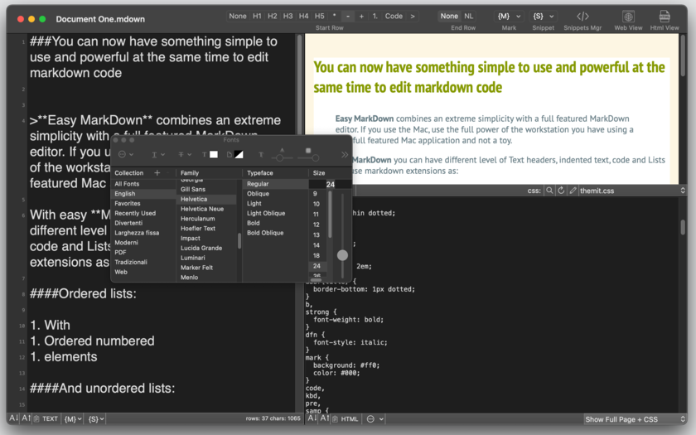Click the font size input field showing 24
The width and height of the screenshot is (696, 435).
(x=330, y=184)
